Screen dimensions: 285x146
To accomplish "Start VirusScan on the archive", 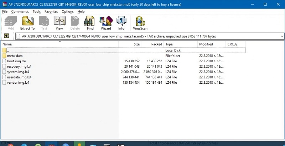I will tap(140, 23).
